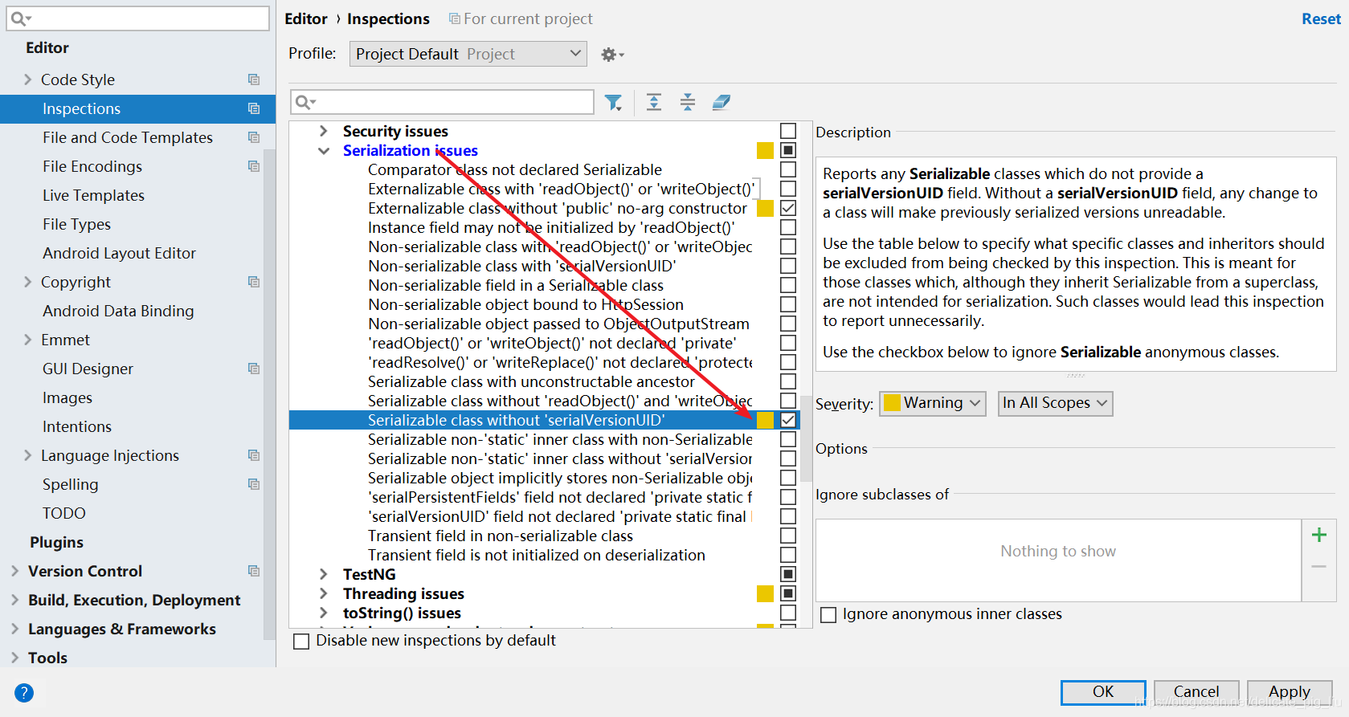
Task: Click project-level icon beside File Encodings
Action: point(254,166)
